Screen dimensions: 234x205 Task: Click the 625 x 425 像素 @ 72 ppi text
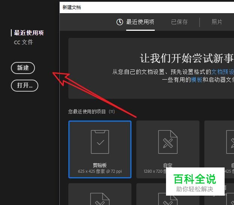click(x=100, y=171)
